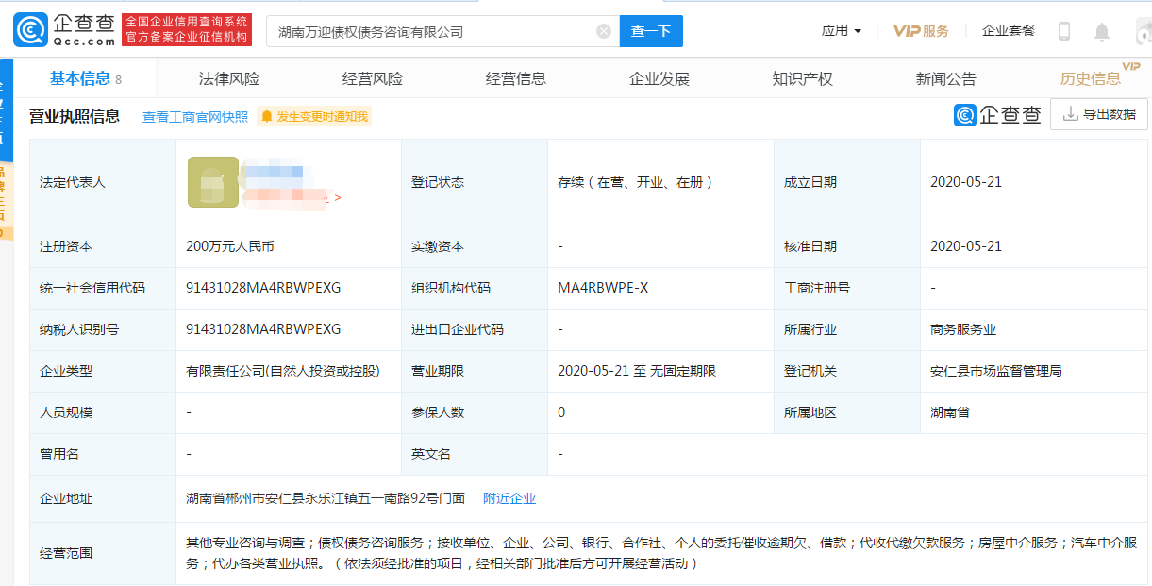Open the notification bell

tap(1102, 32)
